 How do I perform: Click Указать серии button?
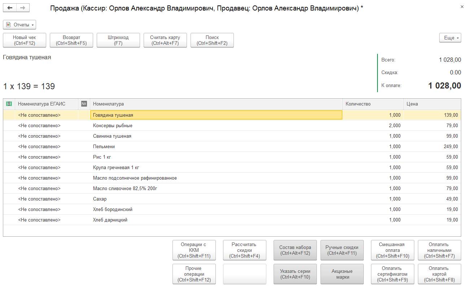(295, 274)
